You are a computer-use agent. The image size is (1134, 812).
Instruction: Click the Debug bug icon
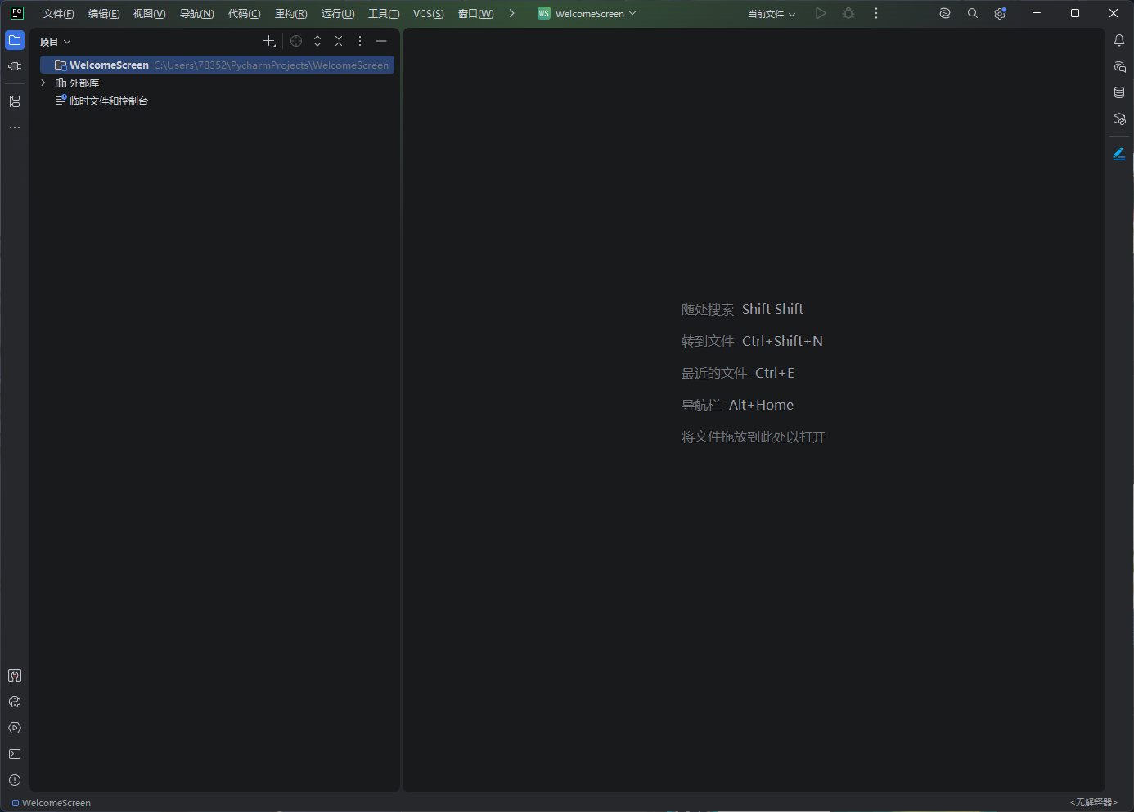click(848, 13)
